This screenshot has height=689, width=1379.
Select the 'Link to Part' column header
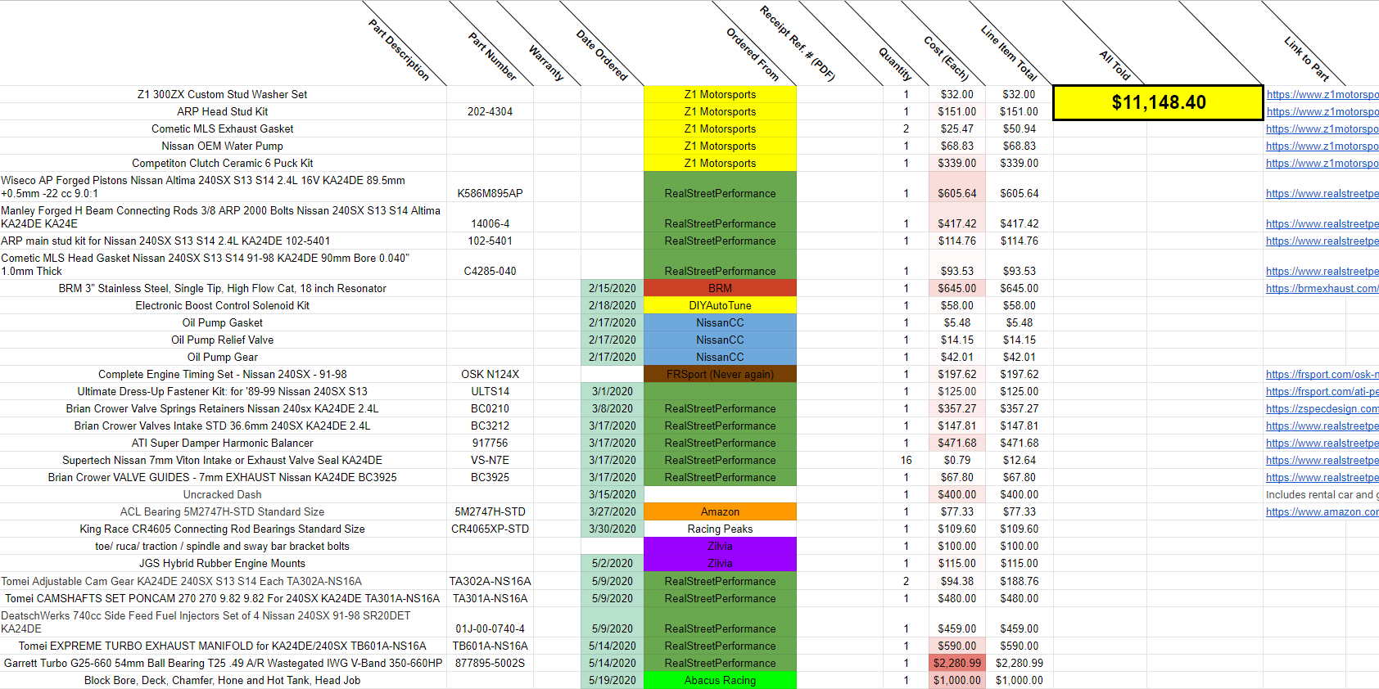pyautogui.click(x=1307, y=59)
